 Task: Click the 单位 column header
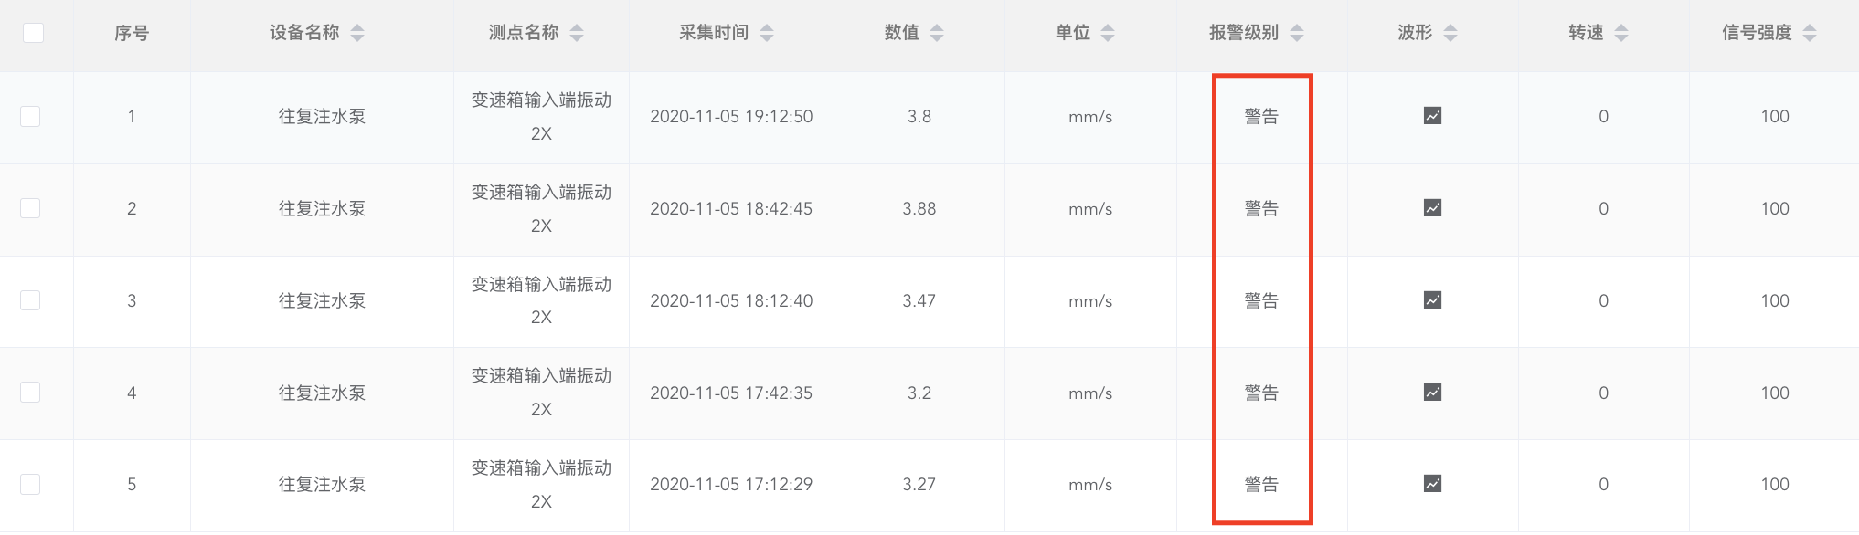coord(1073,33)
